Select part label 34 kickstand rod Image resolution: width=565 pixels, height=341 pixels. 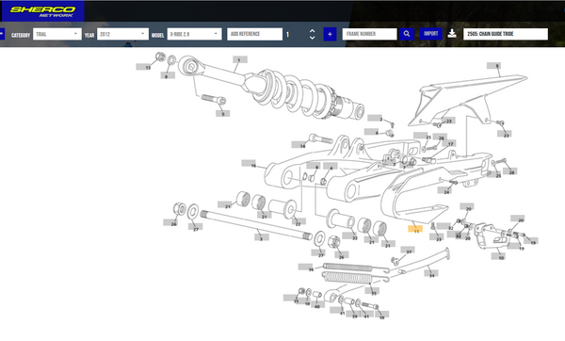[431, 273]
